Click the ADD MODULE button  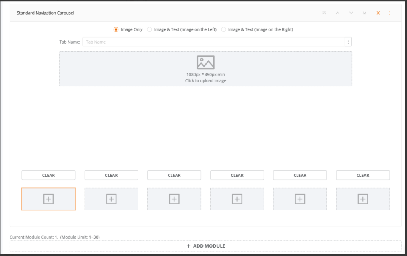(205, 246)
